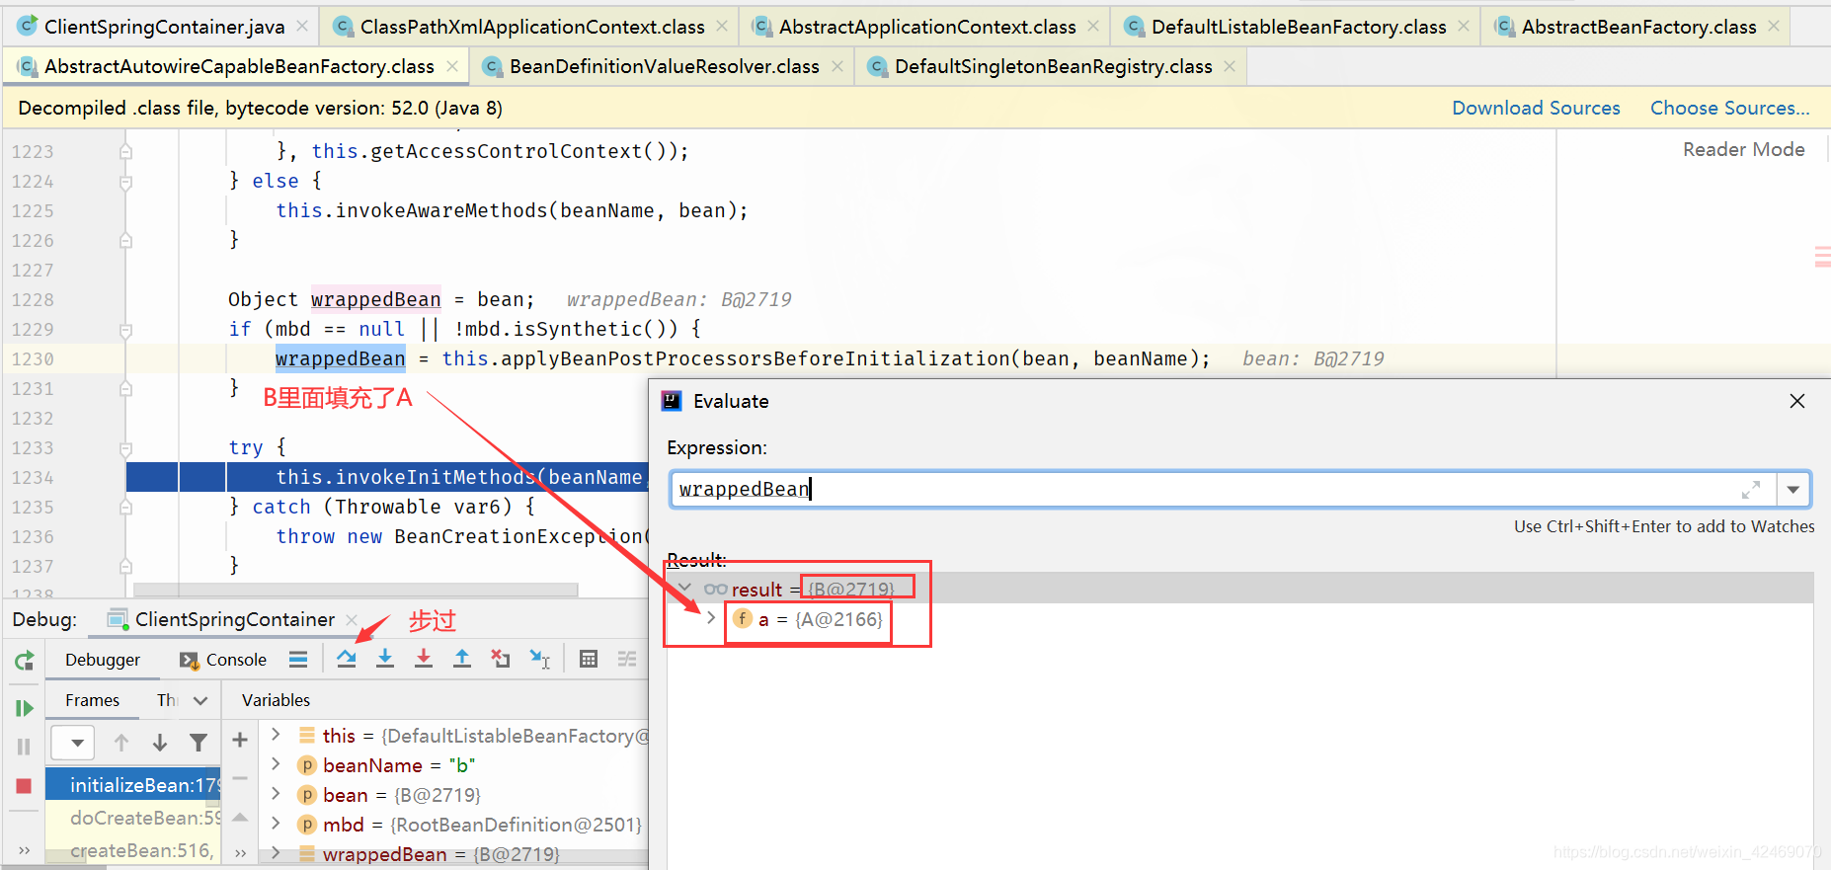Open the Threads tab dropdown chevron
Screen dimensions: 1831x870
click(x=200, y=700)
